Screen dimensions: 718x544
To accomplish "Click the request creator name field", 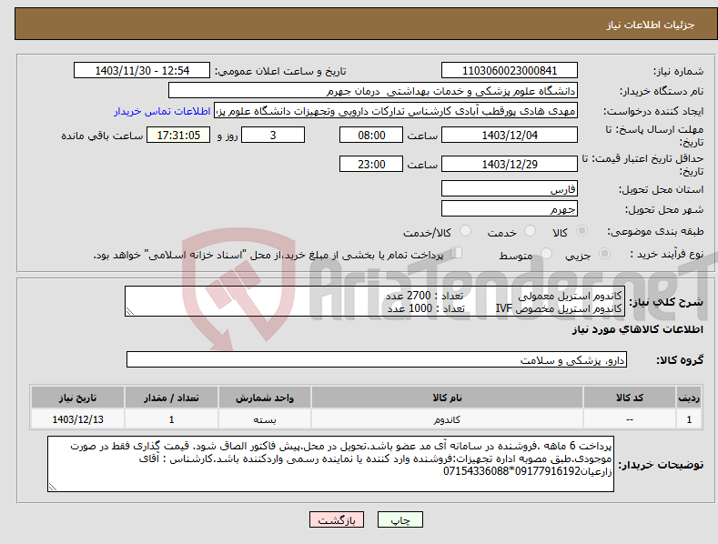I will pos(396,111).
